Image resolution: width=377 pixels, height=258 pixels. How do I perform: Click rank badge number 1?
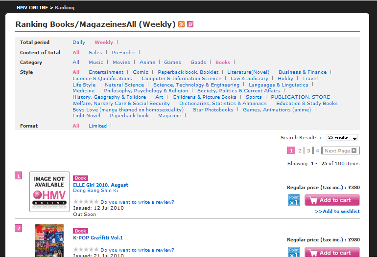[19, 175]
